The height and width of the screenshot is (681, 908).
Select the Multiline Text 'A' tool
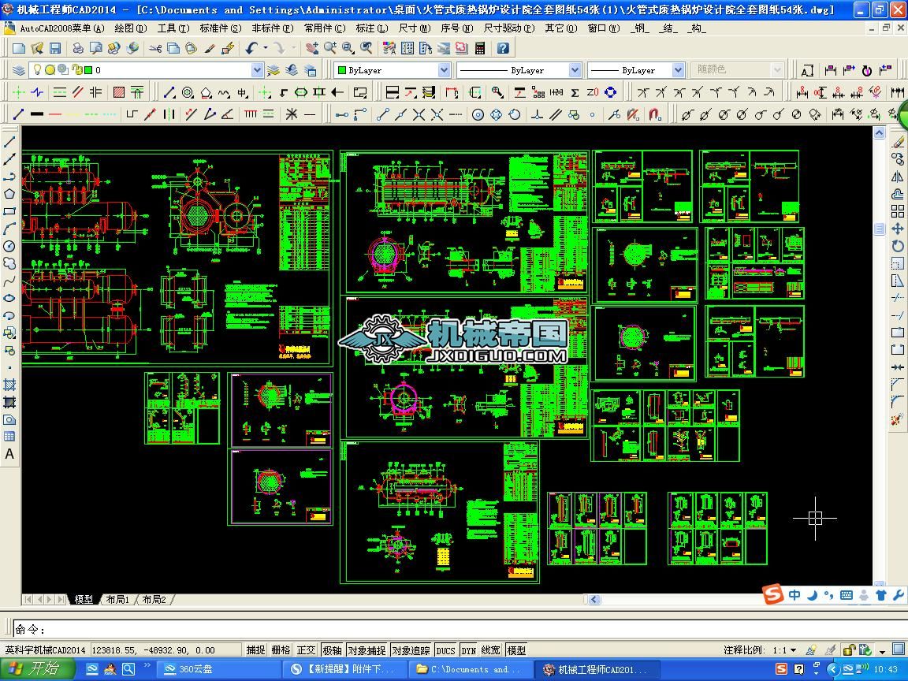[9, 454]
